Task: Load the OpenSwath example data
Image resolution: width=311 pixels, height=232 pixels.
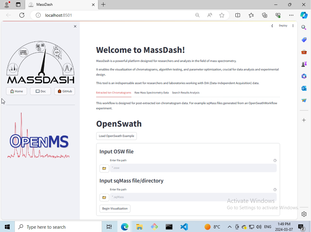Action: coord(117,136)
